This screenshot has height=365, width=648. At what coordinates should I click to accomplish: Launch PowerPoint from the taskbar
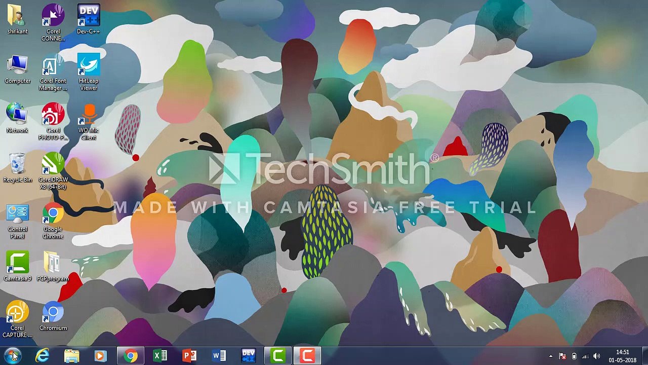(189, 356)
